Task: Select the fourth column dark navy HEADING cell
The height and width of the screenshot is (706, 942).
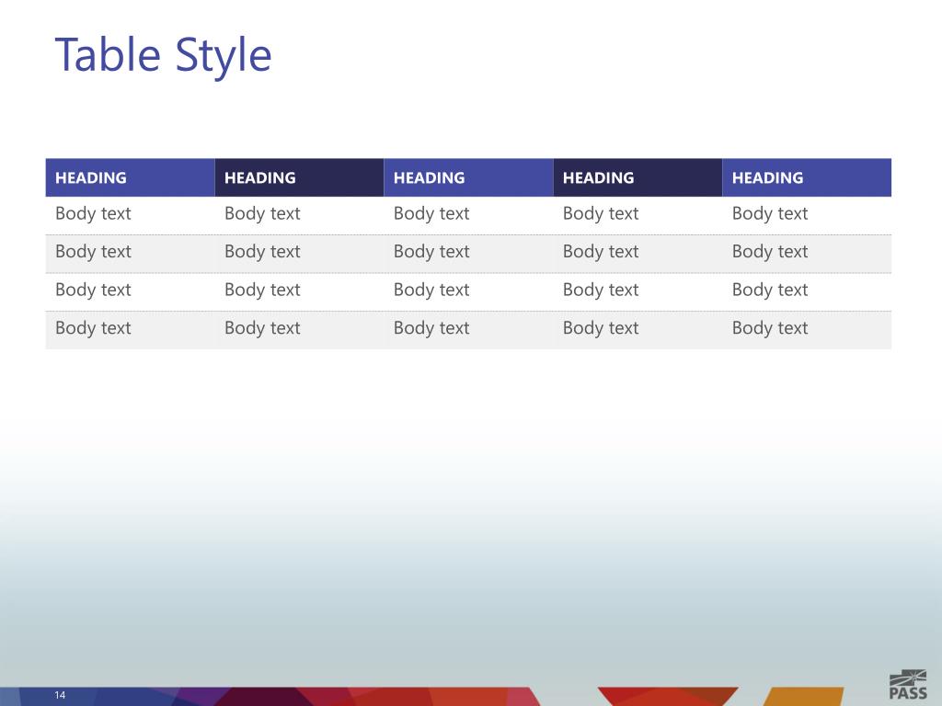Action: pos(638,177)
